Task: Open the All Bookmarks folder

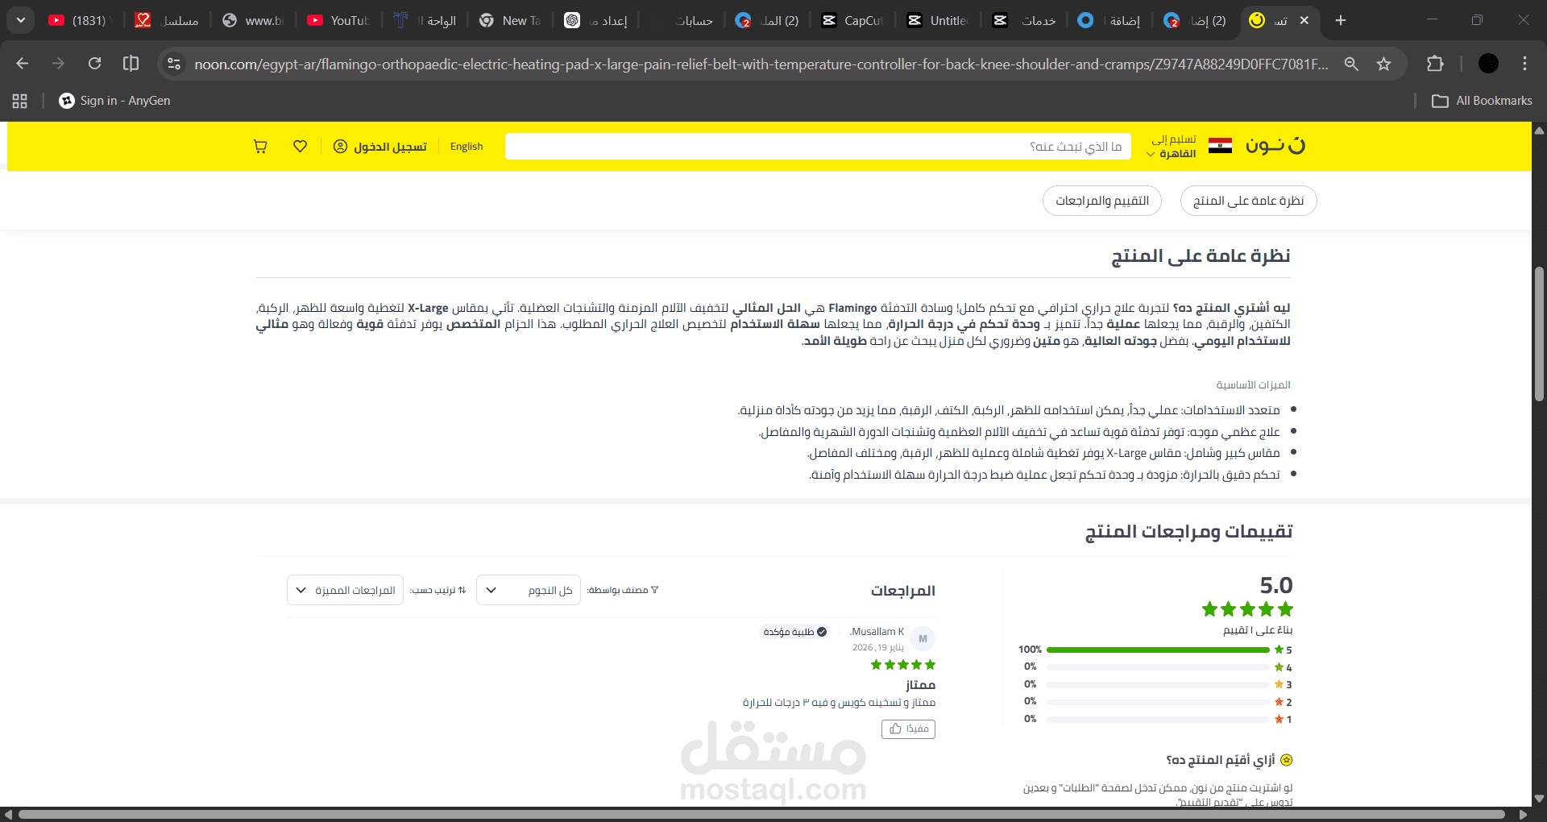Action: pos(1482,101)
